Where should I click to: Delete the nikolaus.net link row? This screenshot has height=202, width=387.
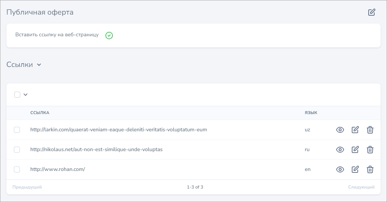(370, 150)
